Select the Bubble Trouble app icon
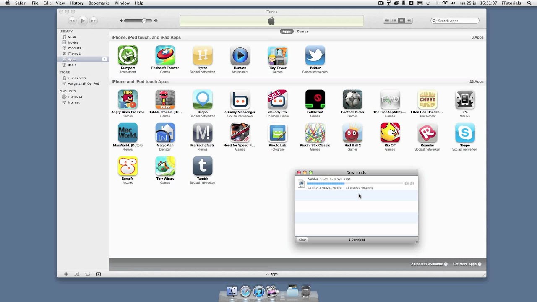 [x=165, y=99]
